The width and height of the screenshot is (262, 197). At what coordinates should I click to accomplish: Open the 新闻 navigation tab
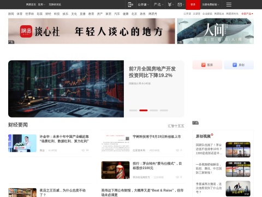tap(11, 14)
